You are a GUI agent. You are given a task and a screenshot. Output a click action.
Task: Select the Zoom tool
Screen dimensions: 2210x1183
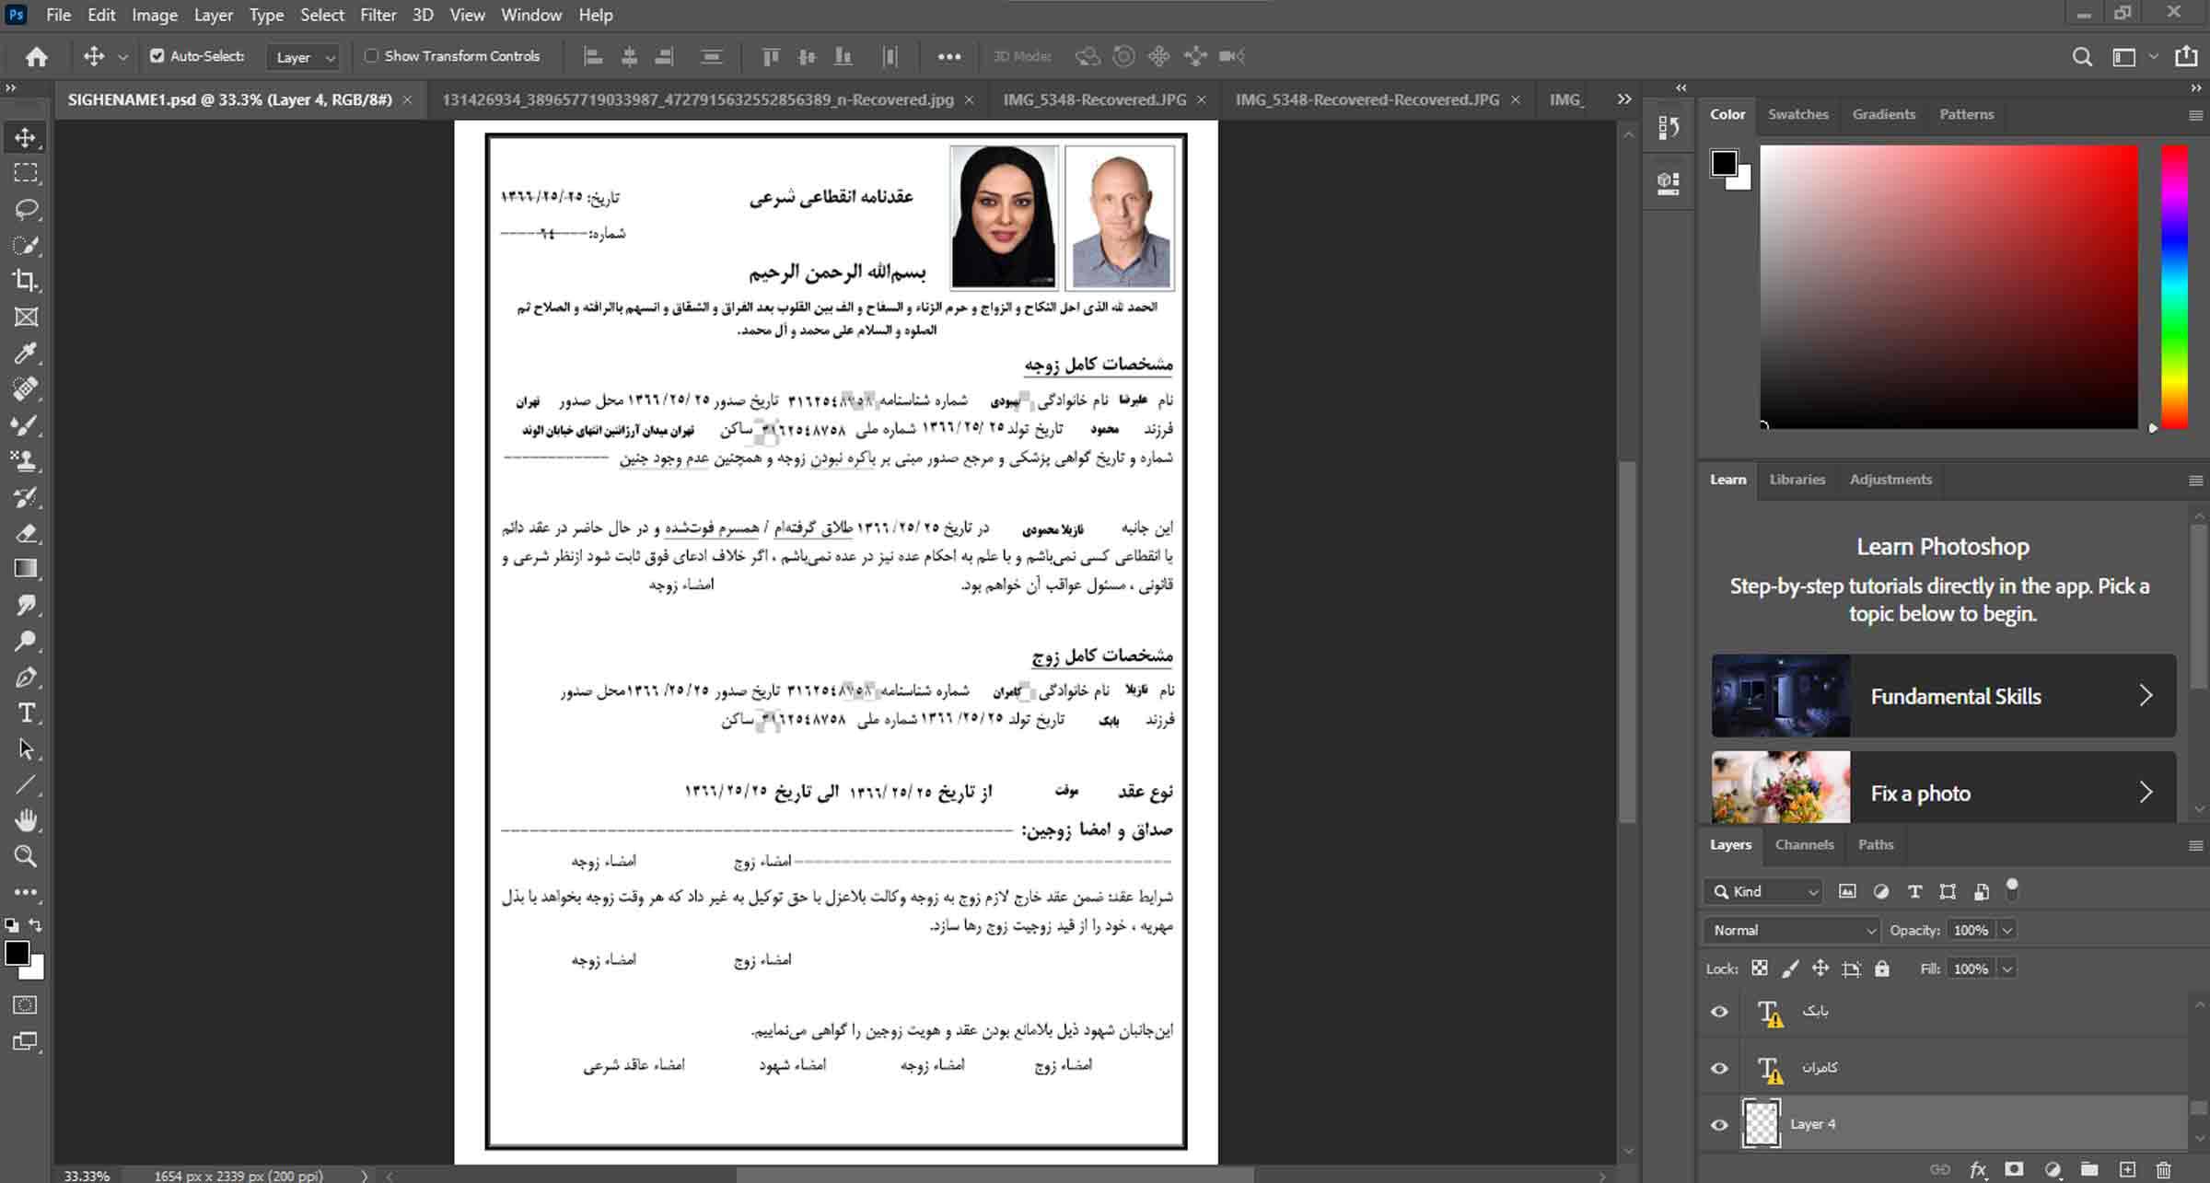point(26,856)
